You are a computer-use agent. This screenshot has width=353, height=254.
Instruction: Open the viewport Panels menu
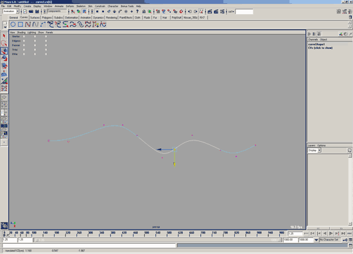(x=49, y=33)
